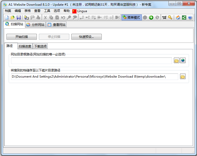Viewport: 197px width, 156px height.
Task: Select the 扫描进度 sub-tab
Action: [25, 46]
